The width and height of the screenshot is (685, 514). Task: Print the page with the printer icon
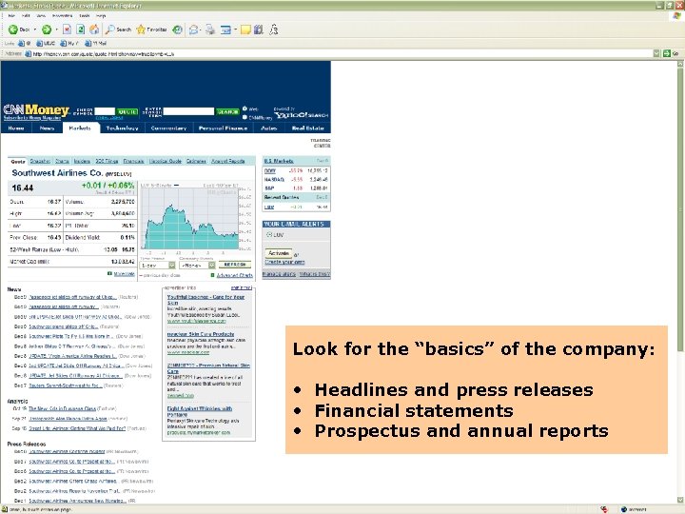[210, 30]
